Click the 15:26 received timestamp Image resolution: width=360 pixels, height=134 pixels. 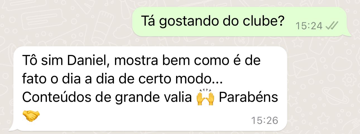coord(265,121)
